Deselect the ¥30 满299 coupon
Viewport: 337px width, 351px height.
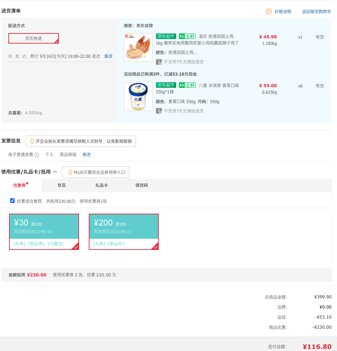[x=44, y=232]
